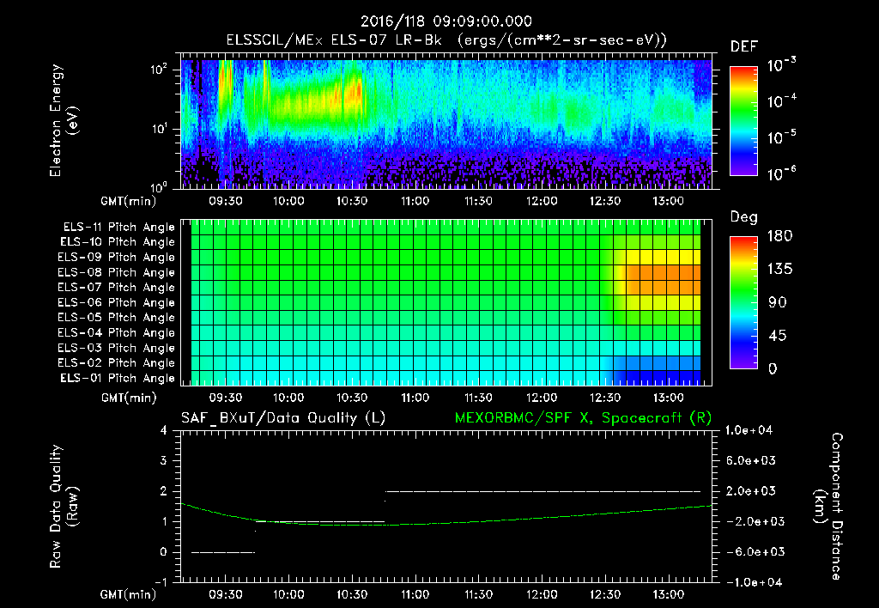Click the ELS-02 Pitch Angle row label

coord(117,363)
